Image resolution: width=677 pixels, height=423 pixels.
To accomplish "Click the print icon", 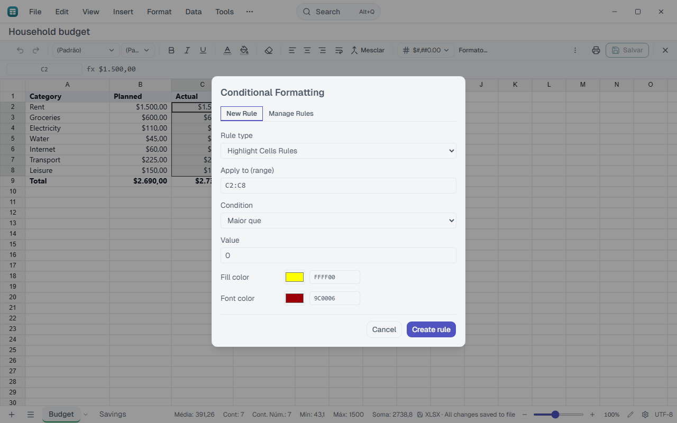I will (596, 50).
